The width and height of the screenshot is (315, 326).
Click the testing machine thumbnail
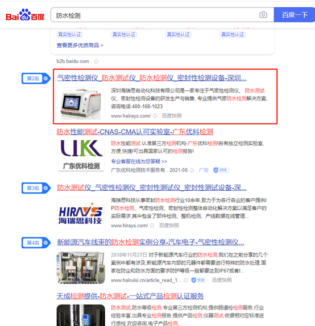coord(81,268)
